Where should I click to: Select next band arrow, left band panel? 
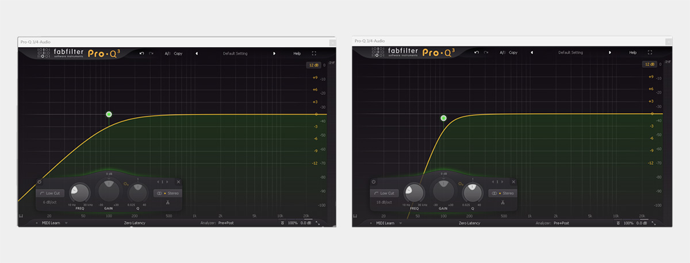coord(168,181)
